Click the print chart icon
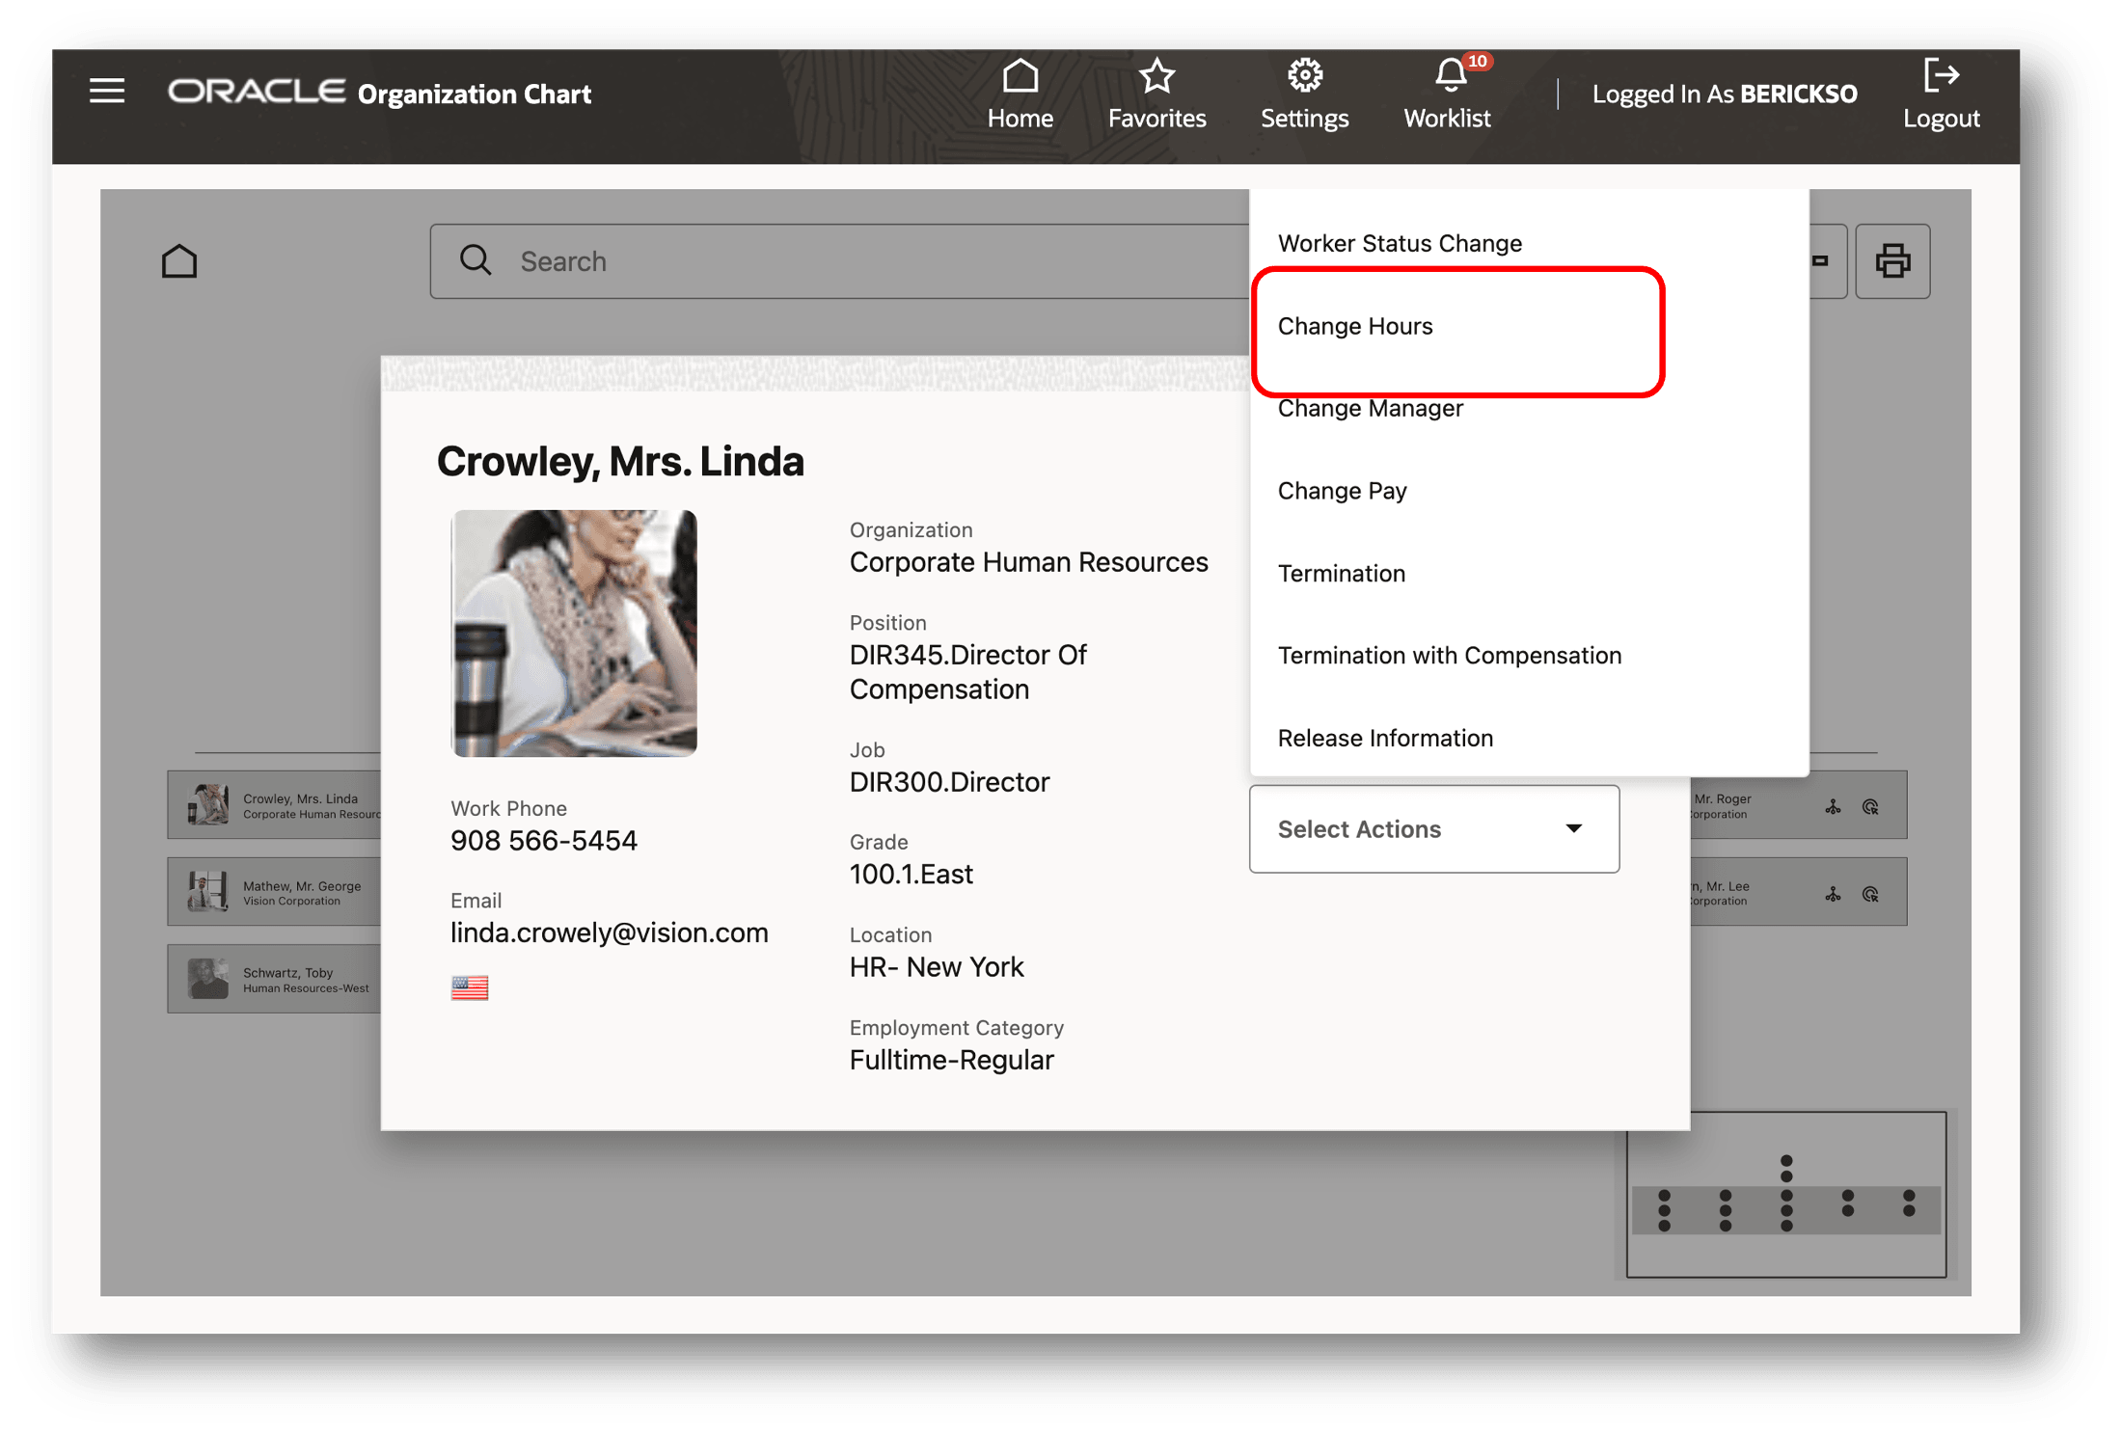Viewport: 2122px width, 1432px height. click(1891, 261)
